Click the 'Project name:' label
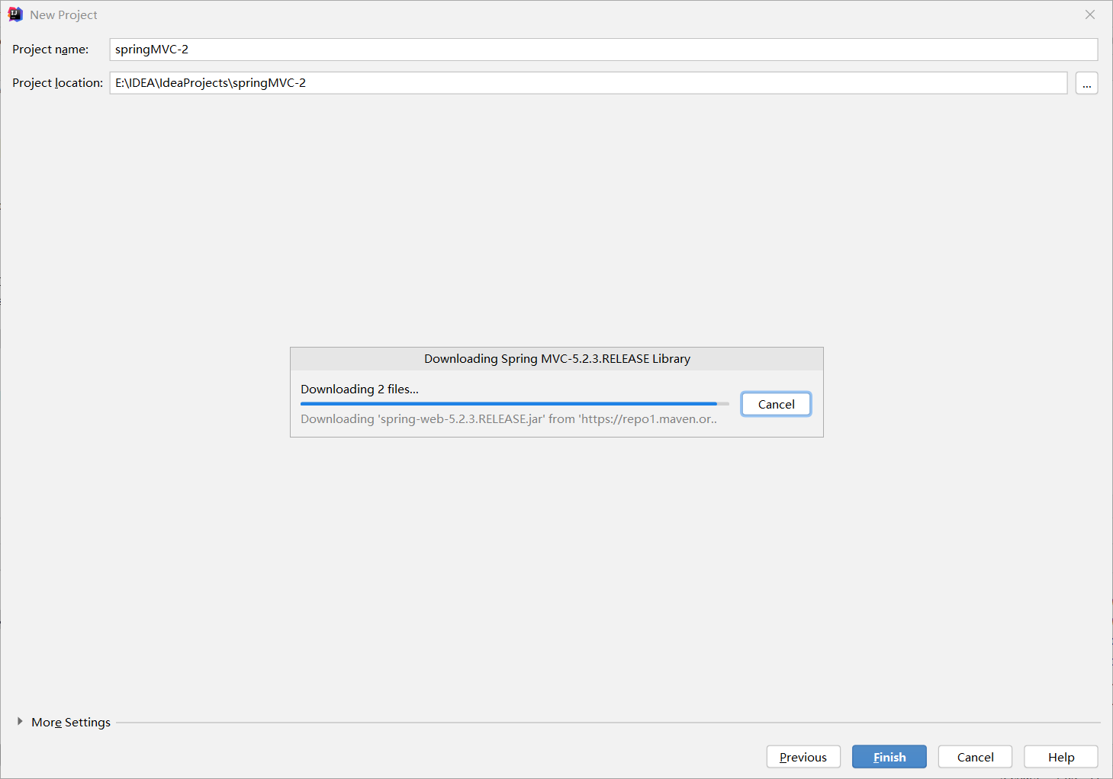 click(50, 50)
